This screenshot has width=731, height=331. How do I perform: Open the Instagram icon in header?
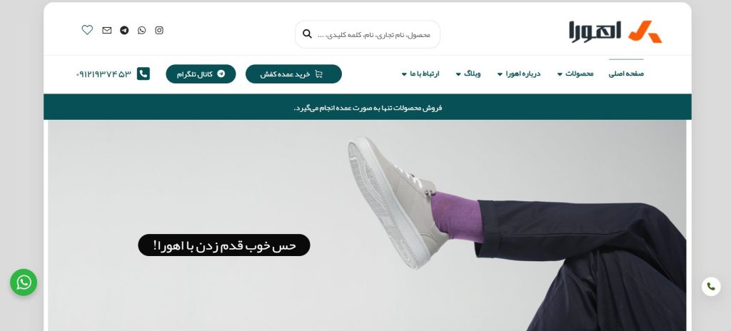[159, 30]
